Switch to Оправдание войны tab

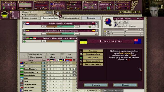point(70,18)
